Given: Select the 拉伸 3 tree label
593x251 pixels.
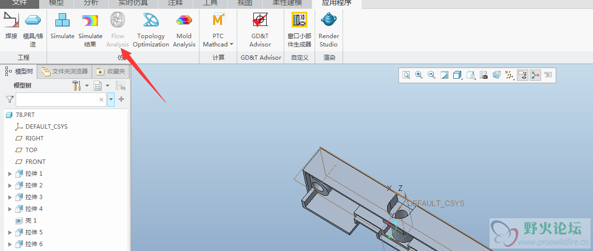Looking at the screenshot, I should pyautogui.click(x=34, y=197).
